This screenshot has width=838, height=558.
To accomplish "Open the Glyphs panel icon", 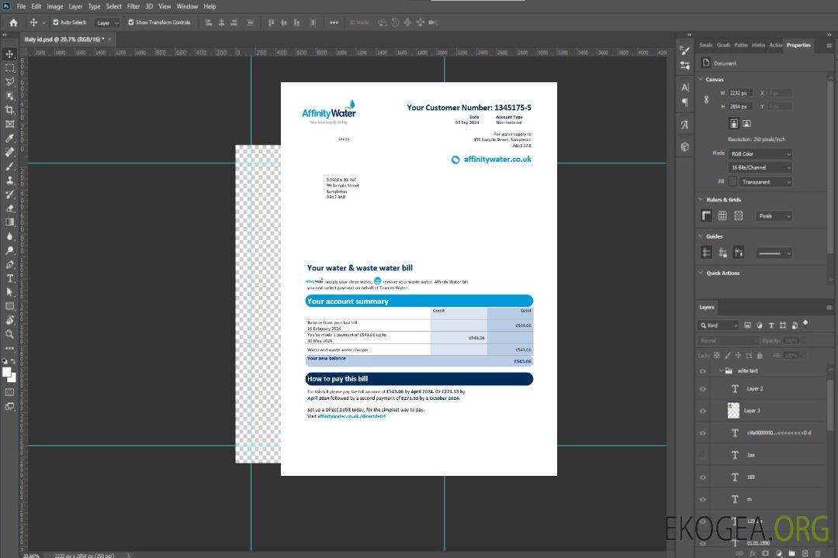I will click(685, 125).
